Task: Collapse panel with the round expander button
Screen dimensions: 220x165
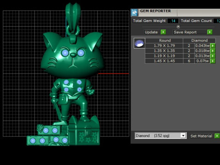Action: click(178, 27)
